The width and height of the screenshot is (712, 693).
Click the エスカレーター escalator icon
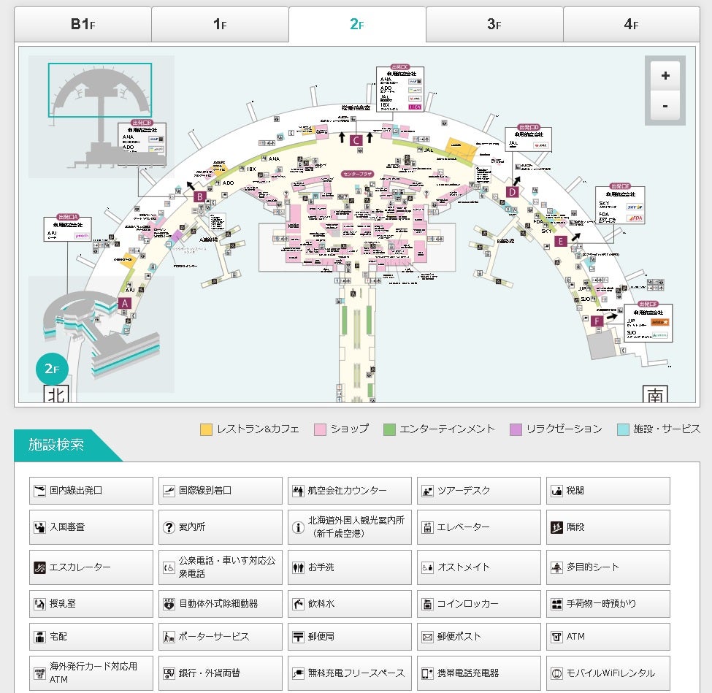(90, 567)
